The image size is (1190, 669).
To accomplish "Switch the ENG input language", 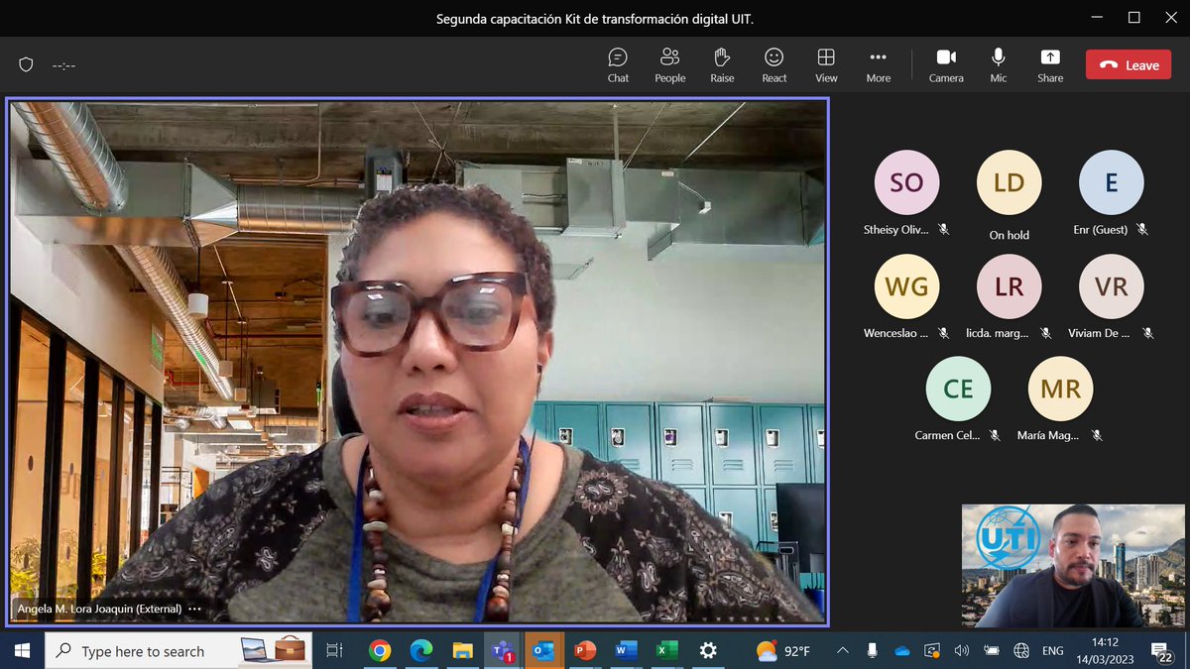I will 1052,651.
